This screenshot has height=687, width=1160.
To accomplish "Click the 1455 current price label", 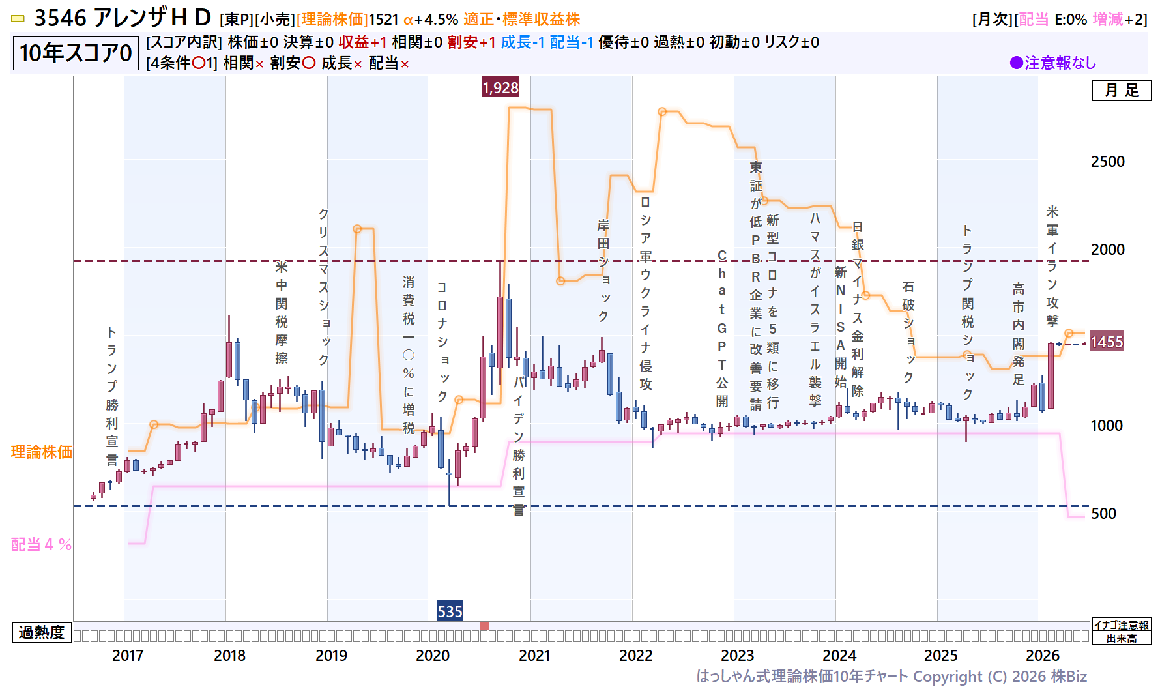I will [x=1107, y=342].
